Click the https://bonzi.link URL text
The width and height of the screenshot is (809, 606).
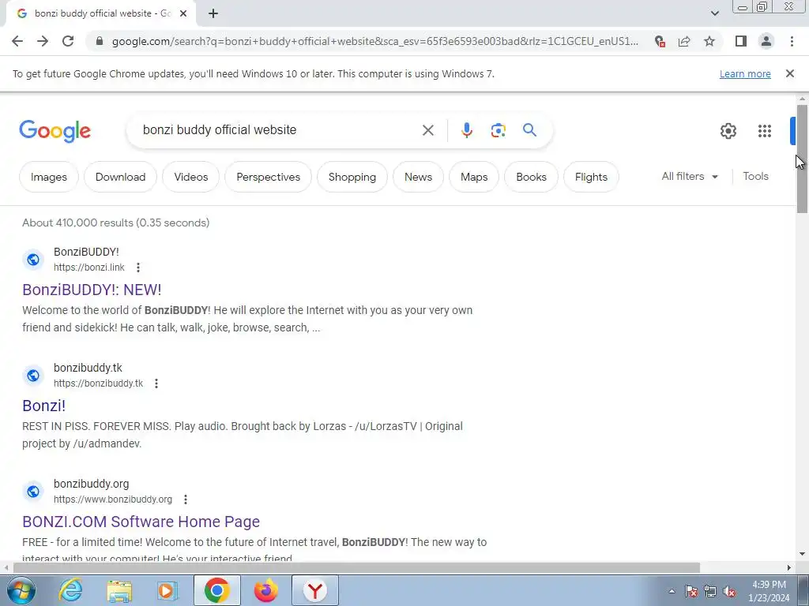coord(89,267)
